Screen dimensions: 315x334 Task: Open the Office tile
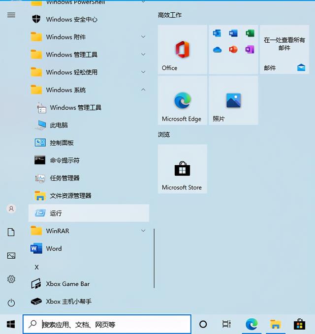[183, 49]
